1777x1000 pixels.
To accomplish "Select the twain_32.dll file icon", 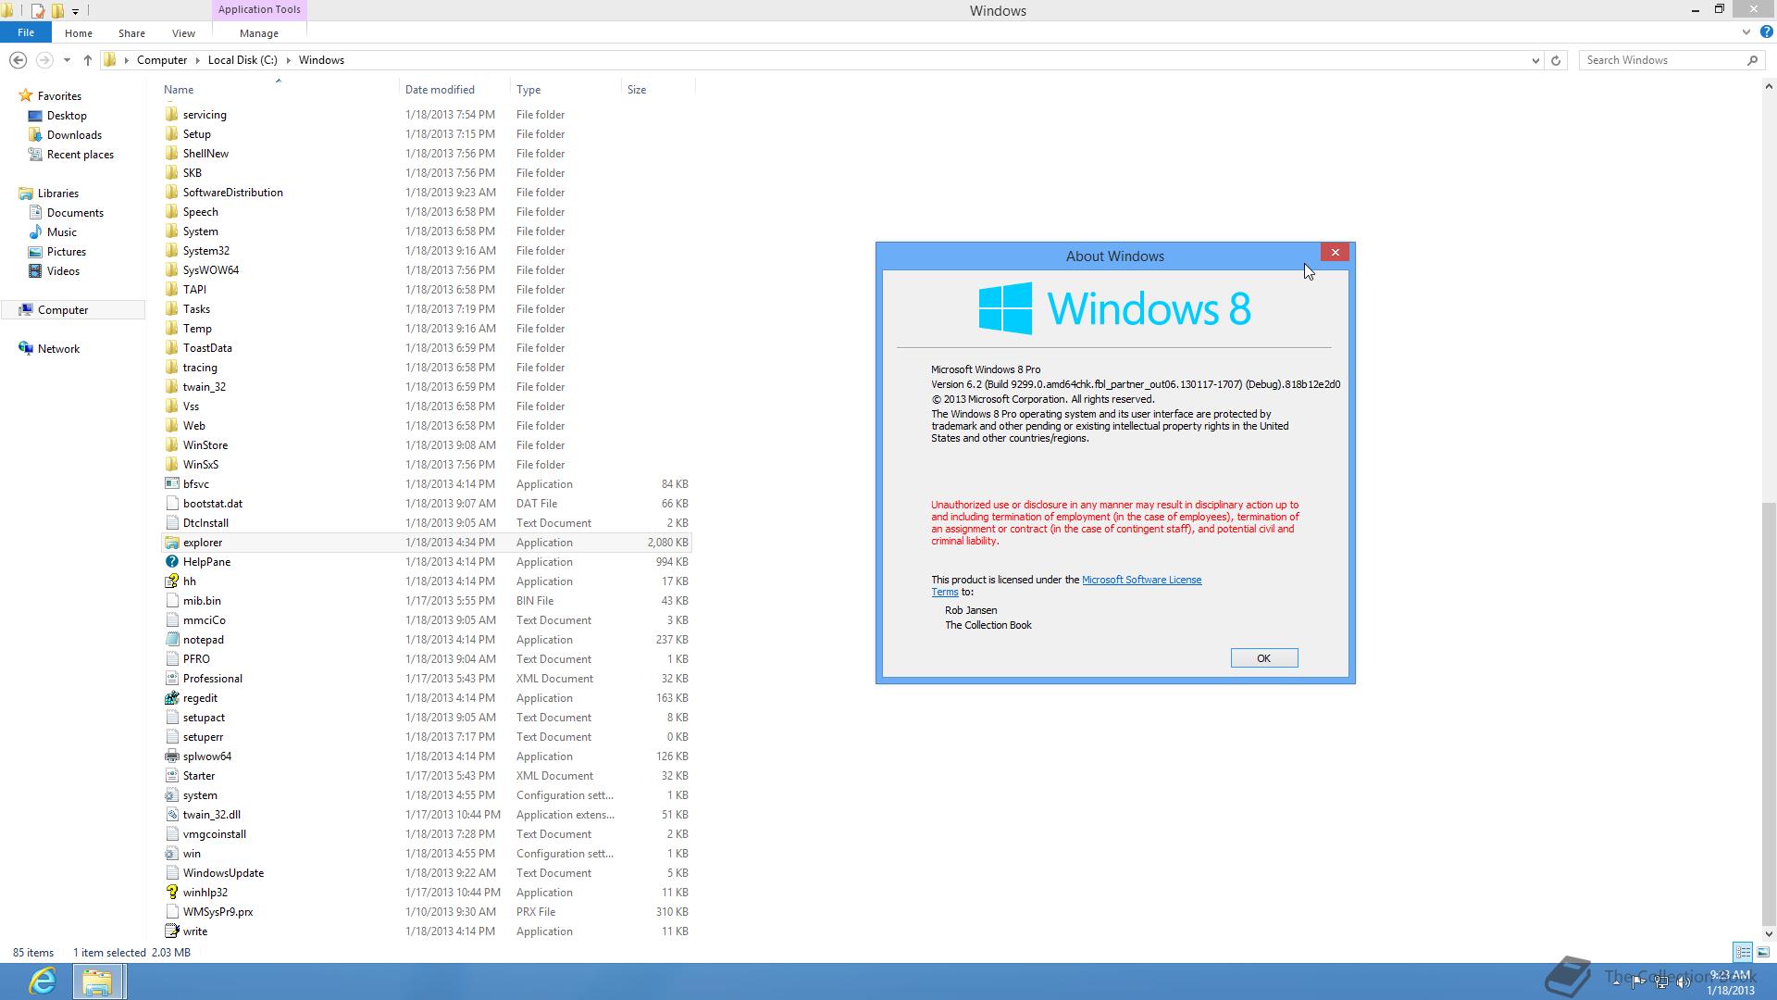I will [x=171, y=815].
